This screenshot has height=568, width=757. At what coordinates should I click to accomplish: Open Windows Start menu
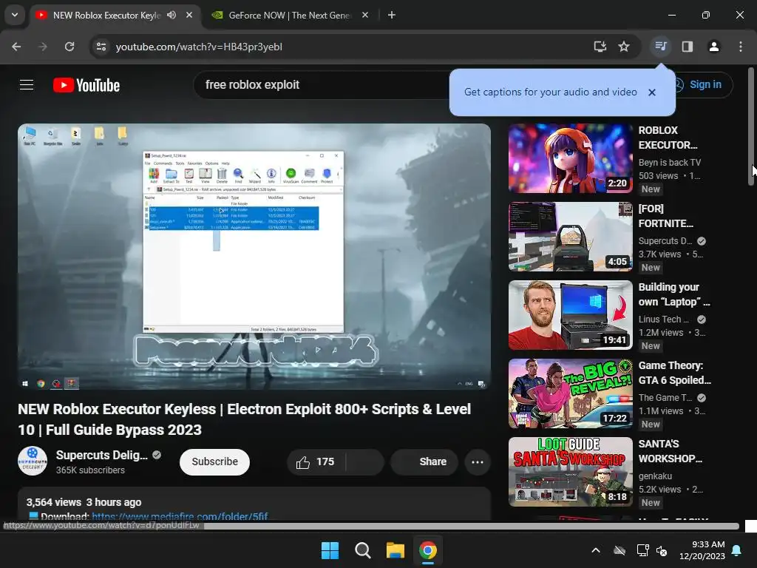(x=330, y=550)
